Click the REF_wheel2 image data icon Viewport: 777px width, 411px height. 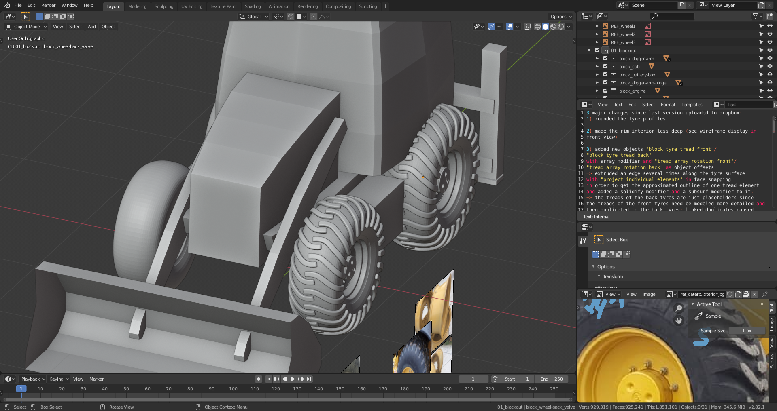coord(647,34)
